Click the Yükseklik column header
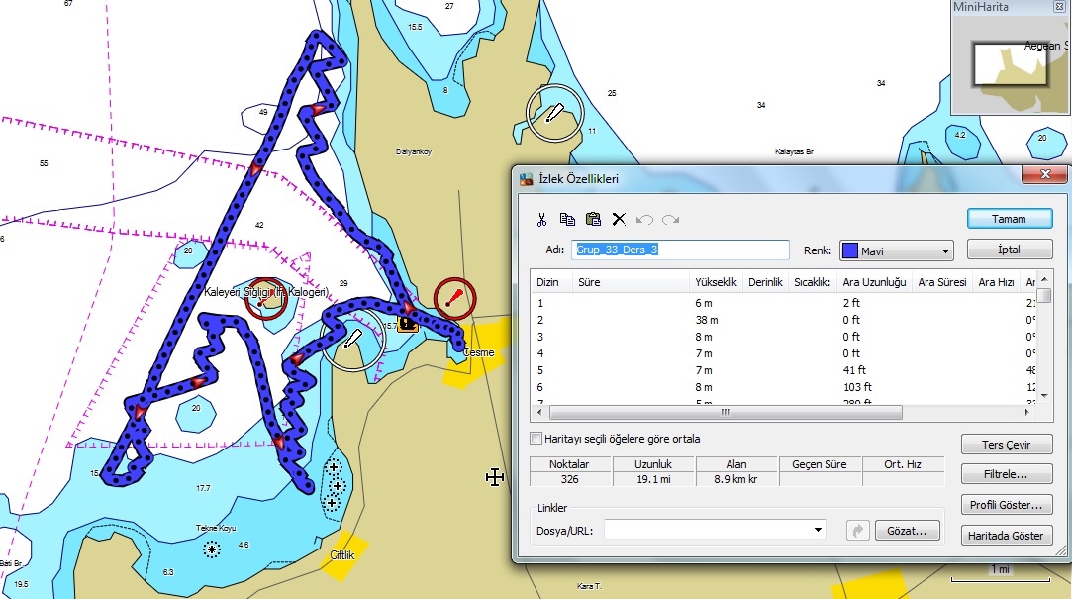 [x=716, y=282]
